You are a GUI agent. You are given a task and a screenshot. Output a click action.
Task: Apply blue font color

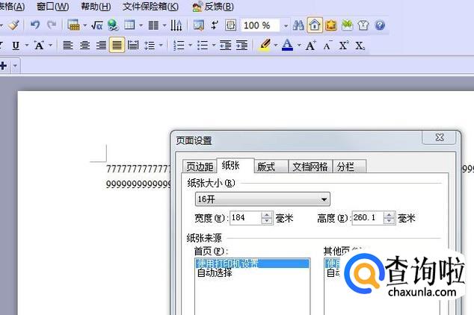[x=288, y=46]
